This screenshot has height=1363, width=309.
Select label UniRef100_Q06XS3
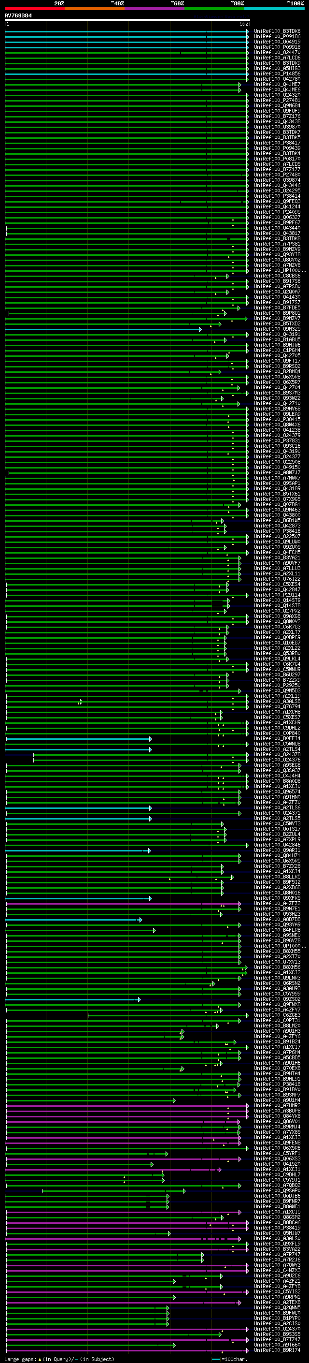point(277,1159)
